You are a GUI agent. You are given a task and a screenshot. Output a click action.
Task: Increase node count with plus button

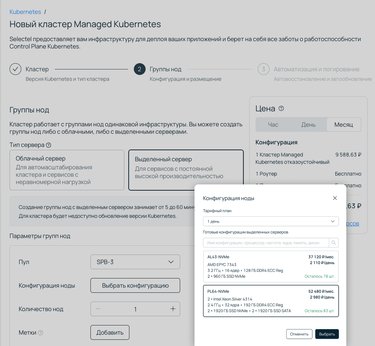[173, 309]
